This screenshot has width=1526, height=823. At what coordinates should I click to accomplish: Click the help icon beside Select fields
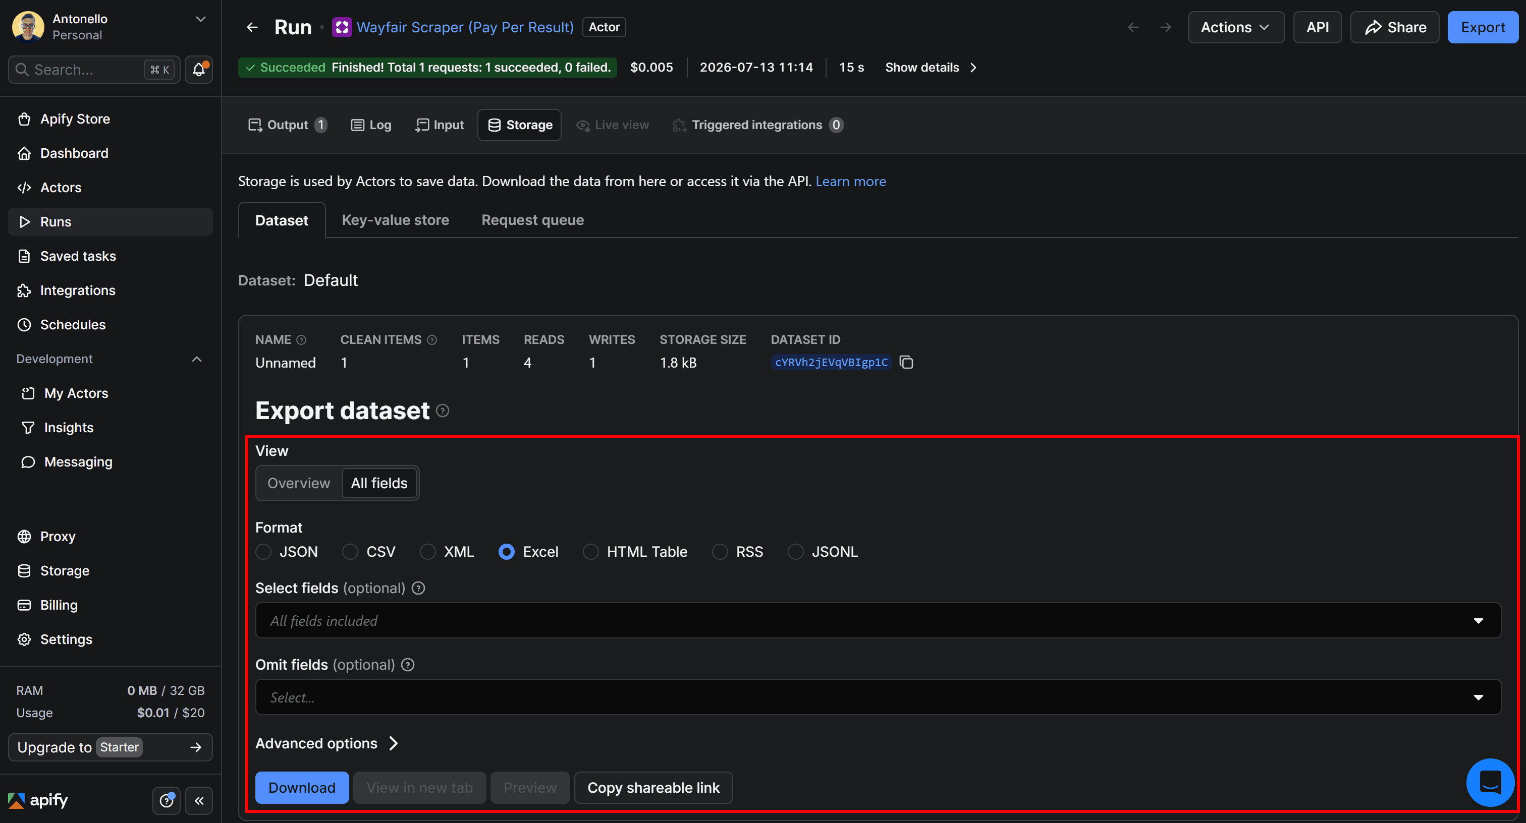418,588
